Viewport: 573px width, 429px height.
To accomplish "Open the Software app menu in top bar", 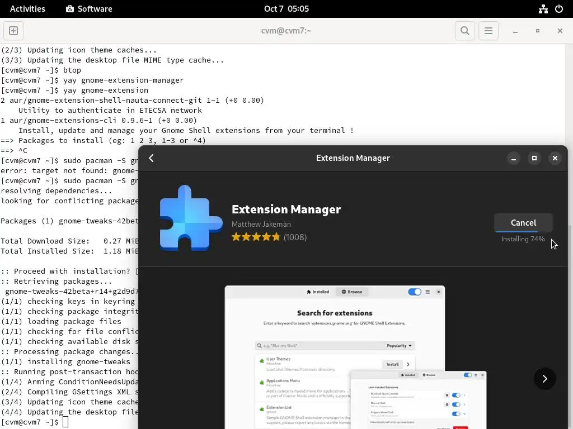I will 89,9.
